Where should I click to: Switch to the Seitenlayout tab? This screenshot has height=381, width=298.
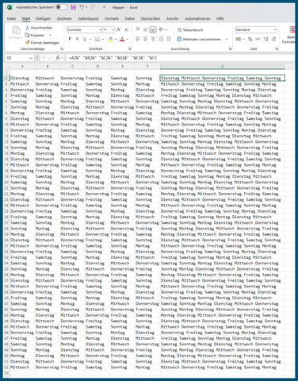(x=88, y=18)
